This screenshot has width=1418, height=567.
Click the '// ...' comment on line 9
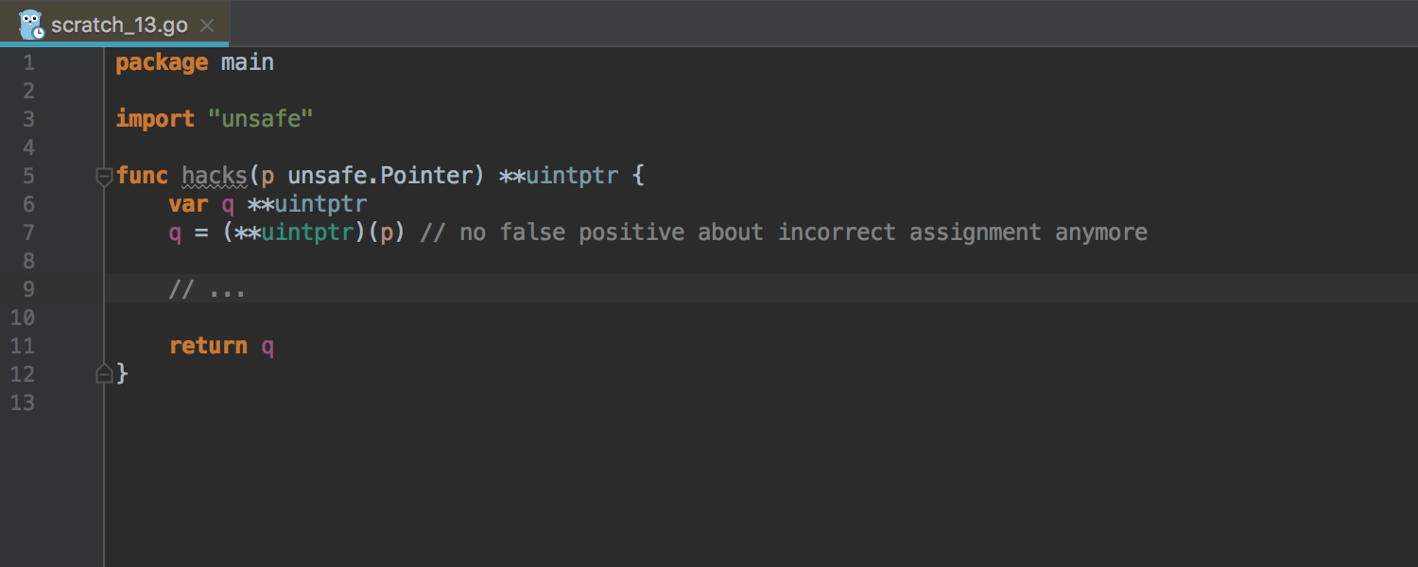pyautogui.click(x=207, y=289)
